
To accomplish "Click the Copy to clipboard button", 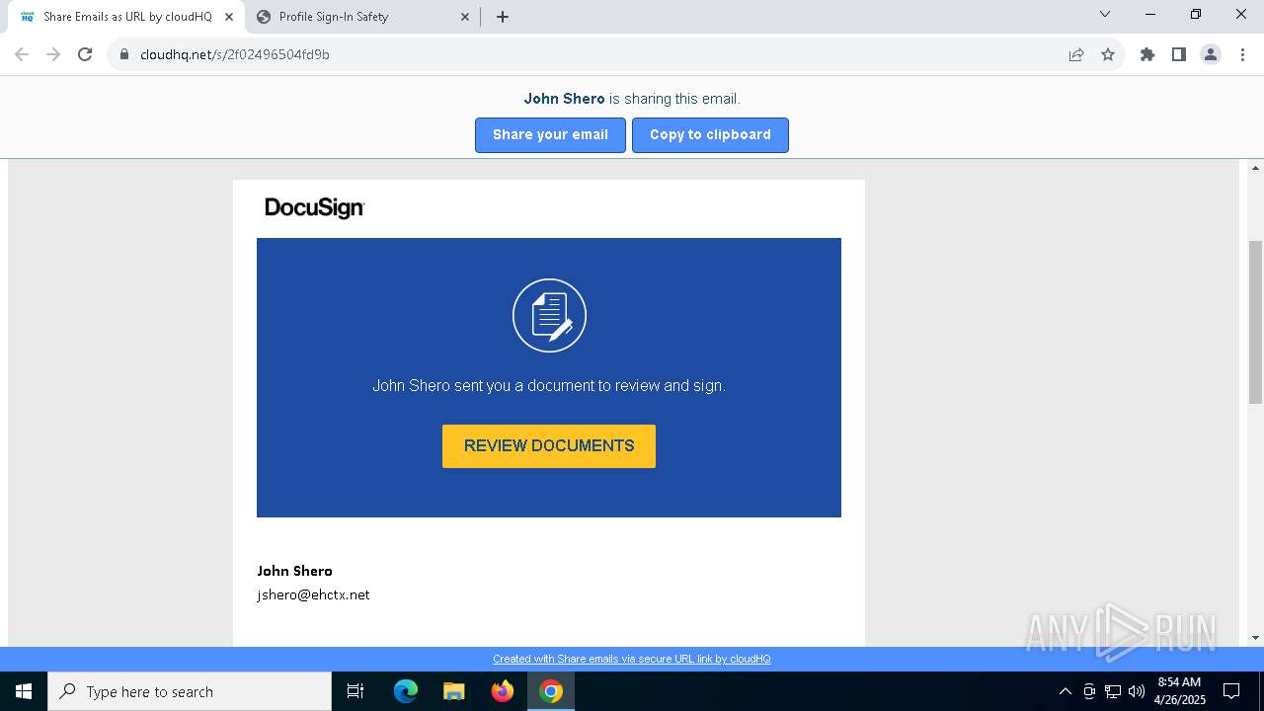I will click(710, 135).
